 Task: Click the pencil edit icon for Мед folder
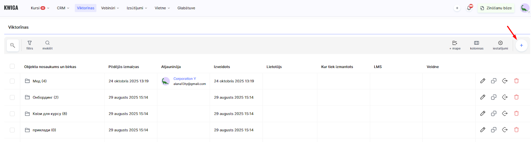pyautogui.click(x=483, y=81)
